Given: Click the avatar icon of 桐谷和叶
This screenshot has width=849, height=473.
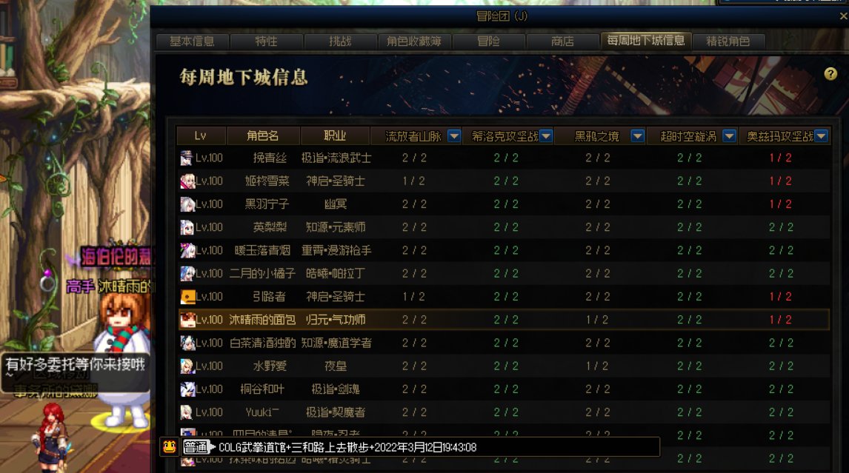Looking at the screenshot, I should pyautogui.click(x=187, y=389).
